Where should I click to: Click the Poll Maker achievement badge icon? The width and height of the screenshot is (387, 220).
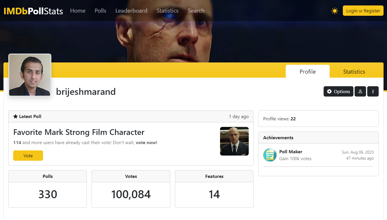tap(270, 155)
